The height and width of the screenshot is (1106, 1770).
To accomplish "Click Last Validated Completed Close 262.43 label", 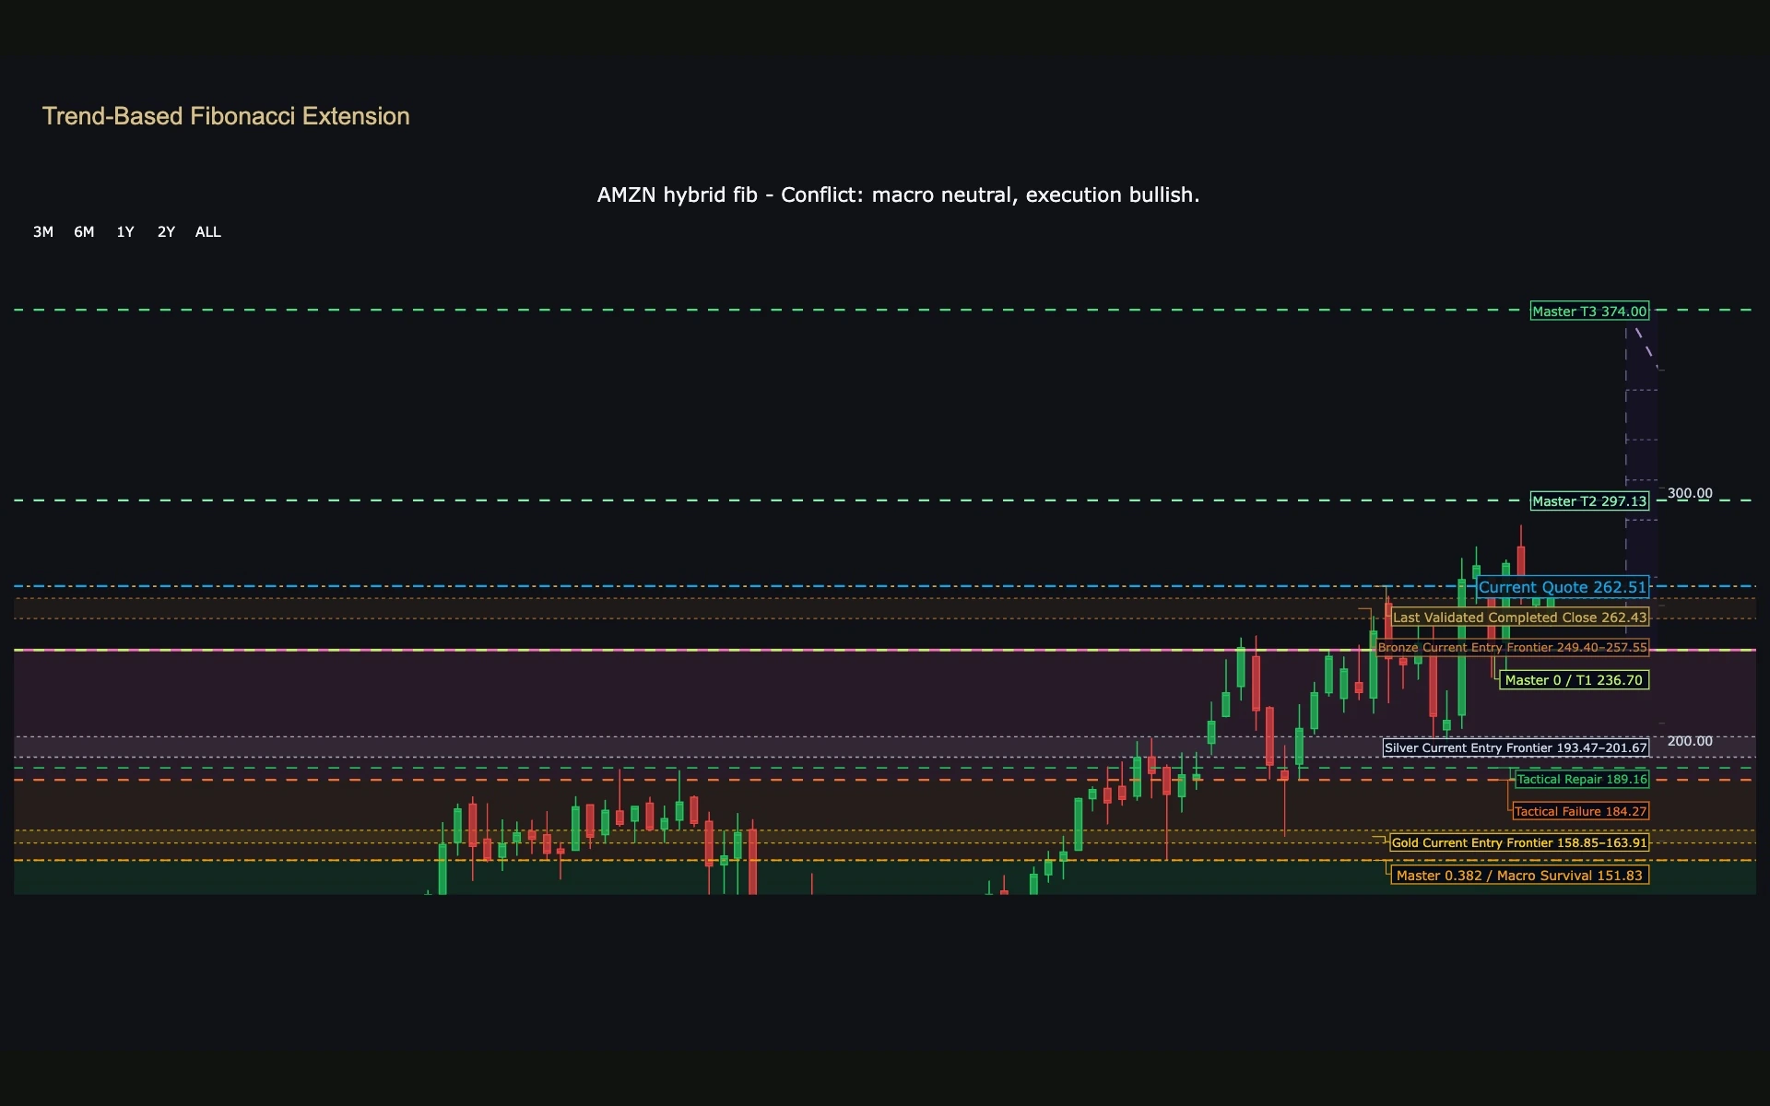I will 1519,618.
